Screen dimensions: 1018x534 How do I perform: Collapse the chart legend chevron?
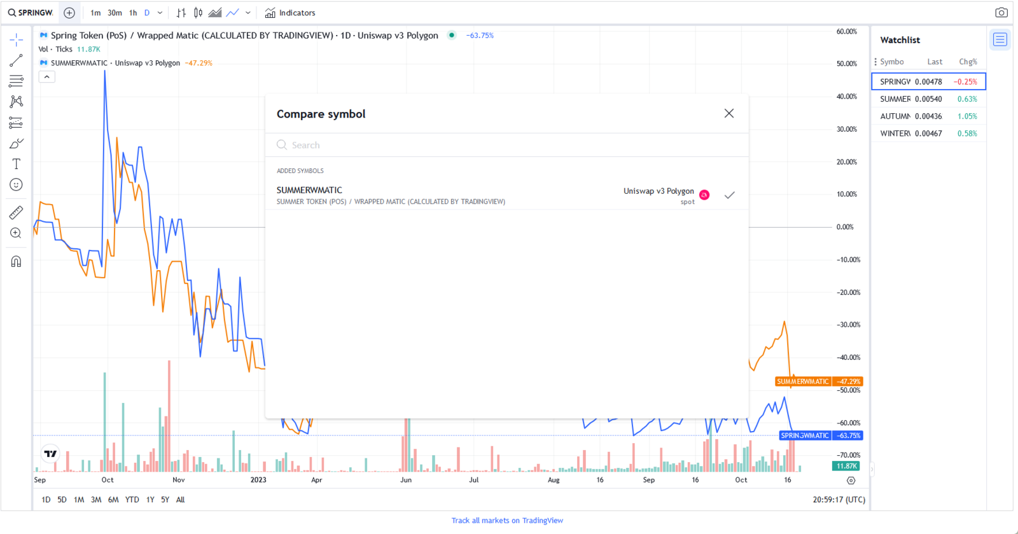pos(47,77)
